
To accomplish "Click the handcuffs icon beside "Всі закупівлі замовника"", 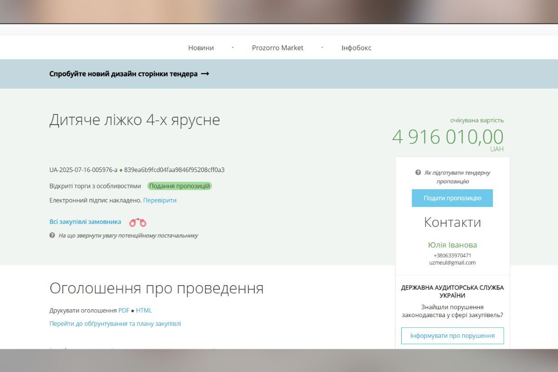I will pyautogui.click(x=137, y=222).
